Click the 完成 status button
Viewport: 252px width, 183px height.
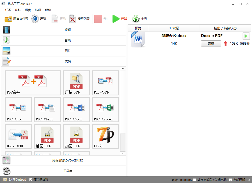coord(211,44)
